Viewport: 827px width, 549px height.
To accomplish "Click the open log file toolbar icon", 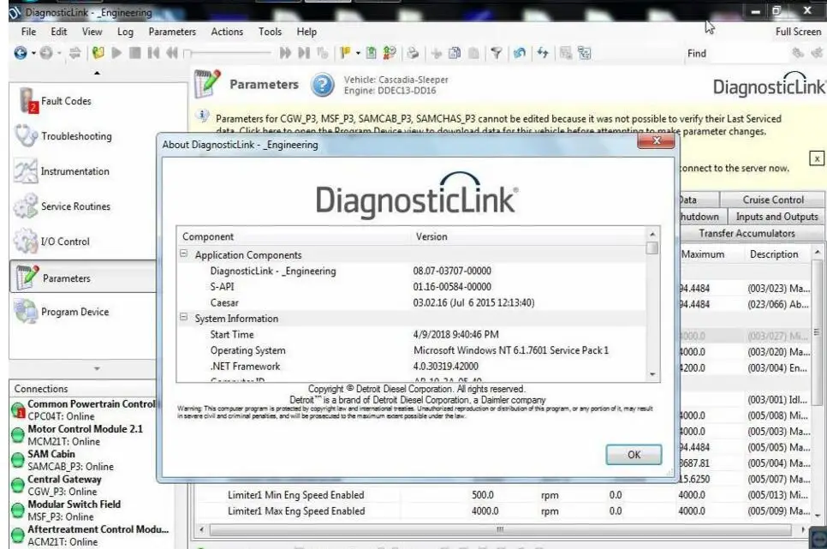I will (x=98, y=53).
